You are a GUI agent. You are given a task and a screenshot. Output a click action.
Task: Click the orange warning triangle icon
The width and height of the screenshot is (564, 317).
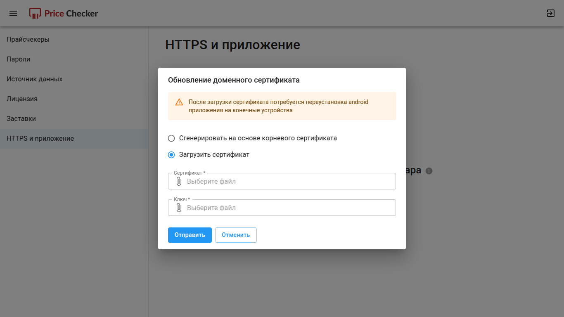(179, 102)
